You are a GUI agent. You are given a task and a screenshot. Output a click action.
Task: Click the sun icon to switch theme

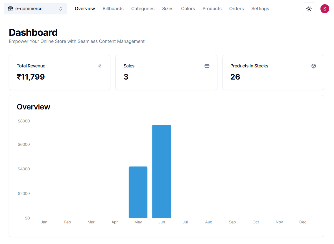[x=309, y=9]
